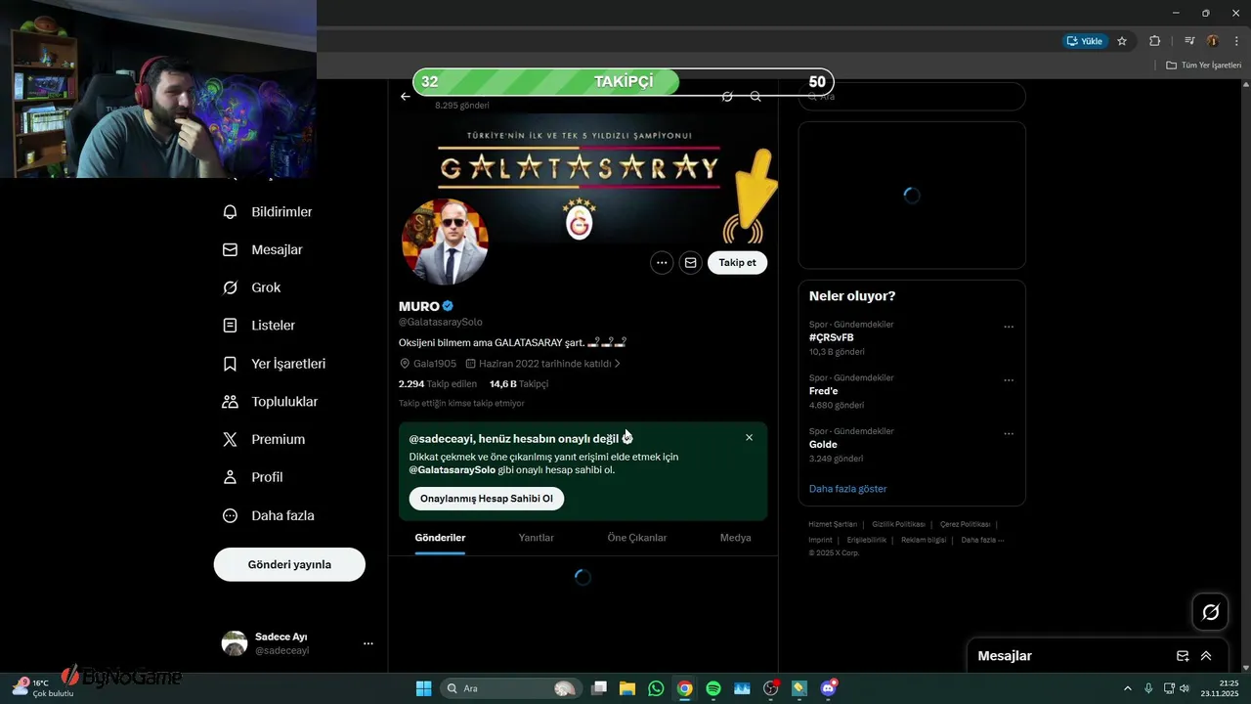Click Gönderi yayınla post button
Viewport: 1251px width, 704px height.
point(289,564)
